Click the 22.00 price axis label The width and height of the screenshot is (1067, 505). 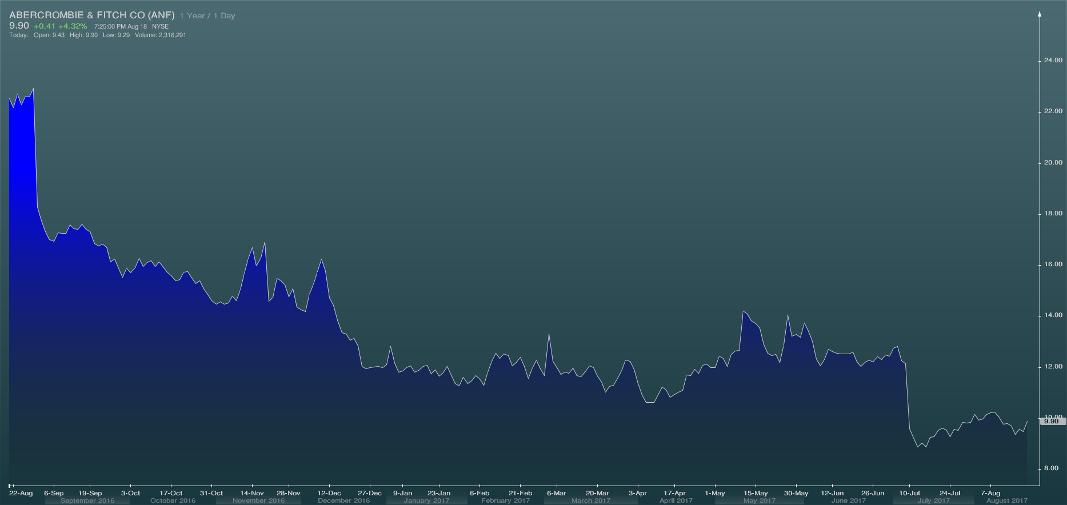click(1053, 111)
